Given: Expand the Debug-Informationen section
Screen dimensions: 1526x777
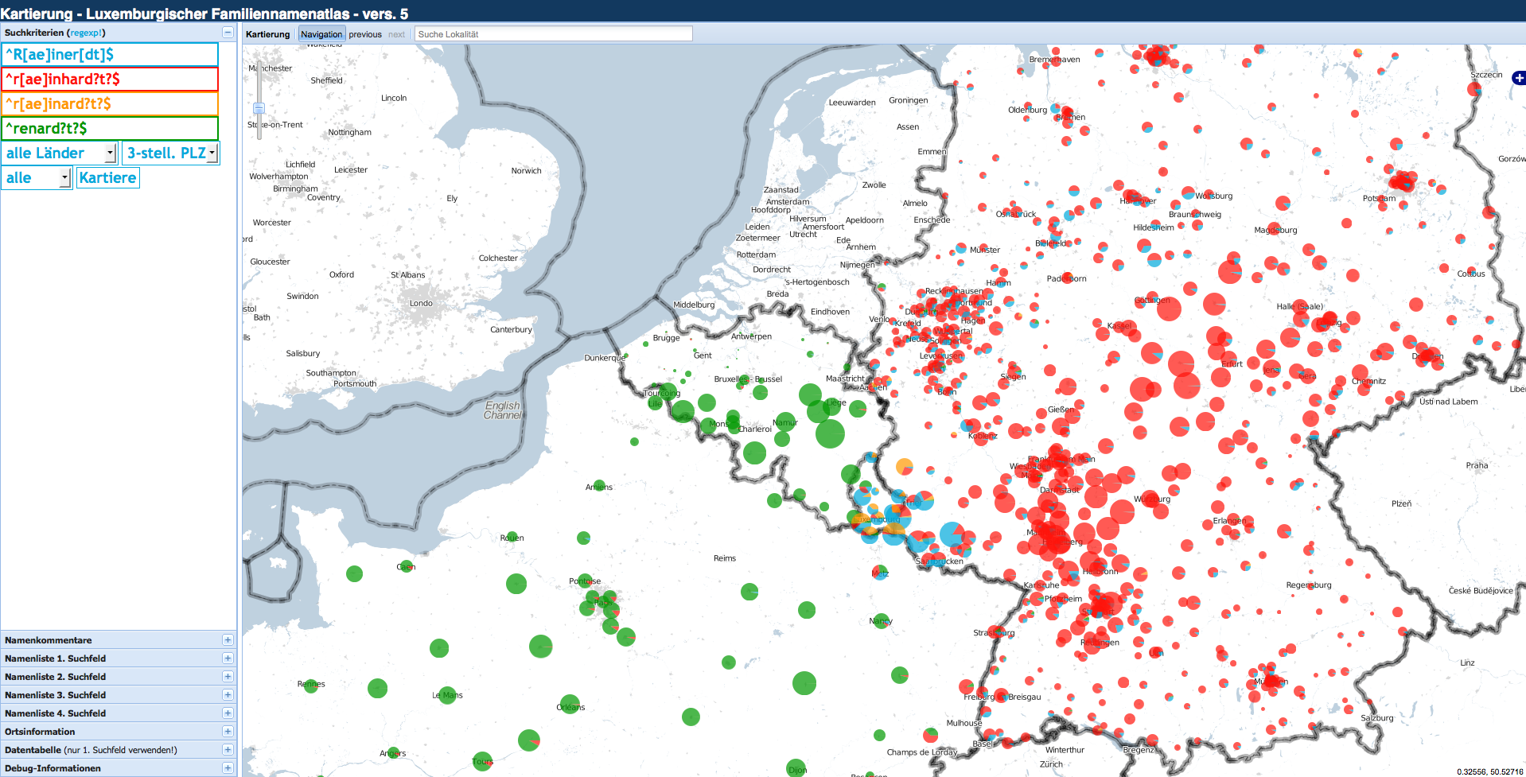Looking at the screenshot, I should [228, 768].
